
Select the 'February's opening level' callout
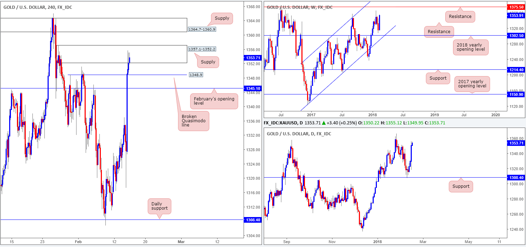tap(214, 101)
